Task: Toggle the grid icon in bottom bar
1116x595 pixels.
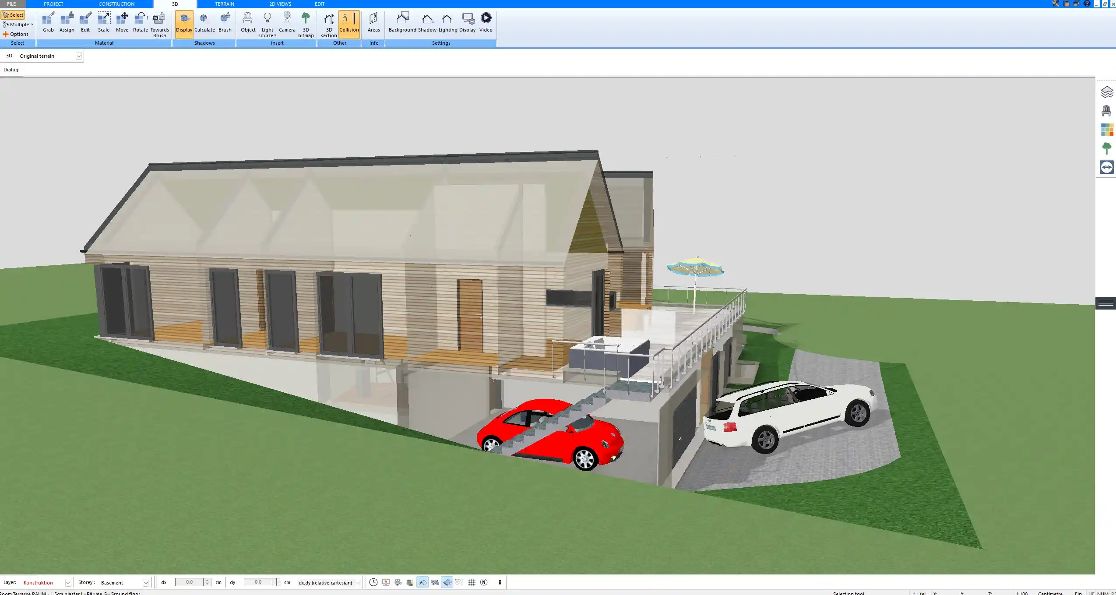Action: click(472, 582)
